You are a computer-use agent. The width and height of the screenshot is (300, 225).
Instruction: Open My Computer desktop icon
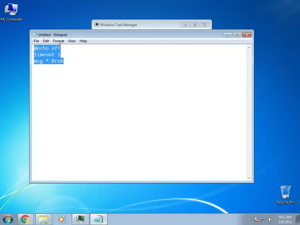pos(11,12)
